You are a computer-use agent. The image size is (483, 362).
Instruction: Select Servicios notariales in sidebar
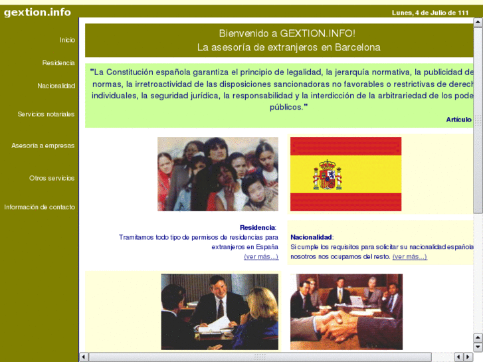coord(46,114)
